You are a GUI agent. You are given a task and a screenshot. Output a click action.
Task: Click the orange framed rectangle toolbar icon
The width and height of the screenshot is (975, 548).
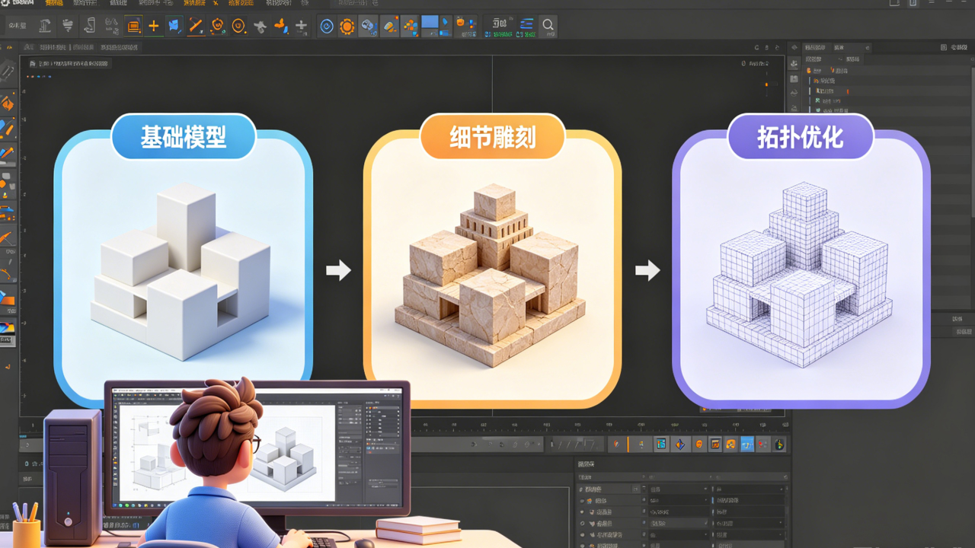133,26
